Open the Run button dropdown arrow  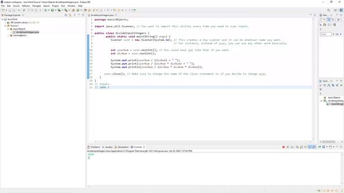pos(55,10)
